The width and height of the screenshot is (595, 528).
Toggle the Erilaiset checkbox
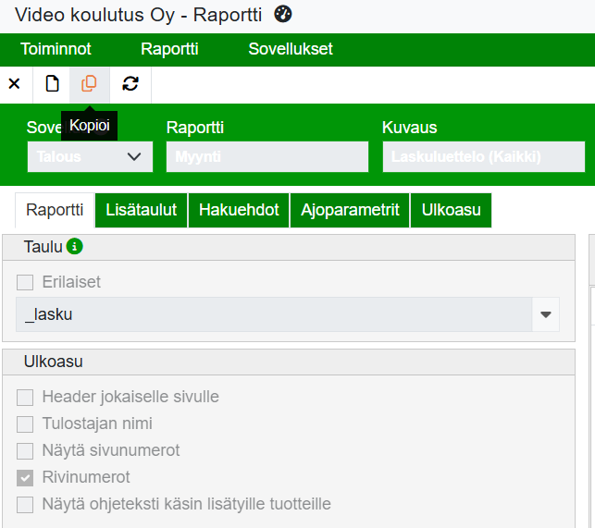point(25,282)
